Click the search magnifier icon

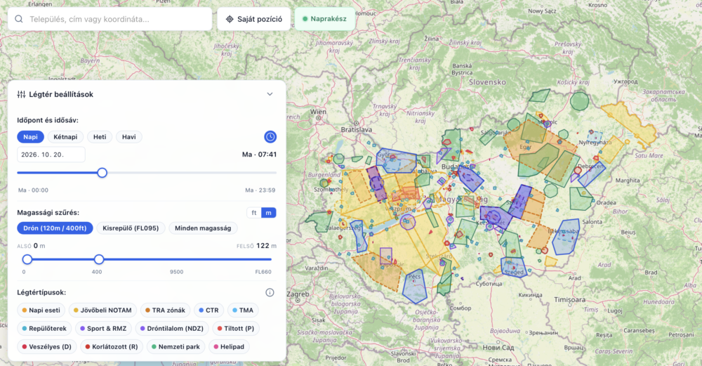point(19,19)
